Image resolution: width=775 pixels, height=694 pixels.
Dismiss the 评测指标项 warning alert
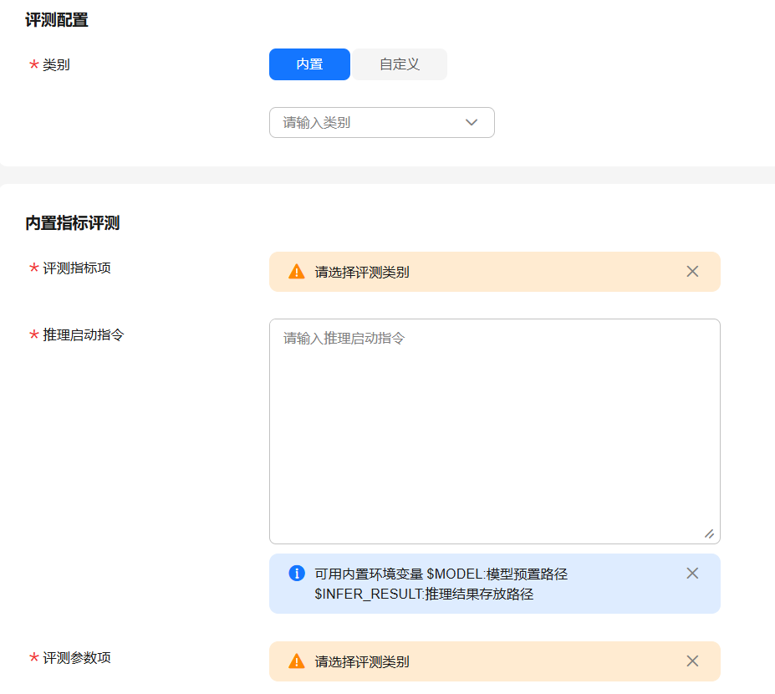pos(692,272)
